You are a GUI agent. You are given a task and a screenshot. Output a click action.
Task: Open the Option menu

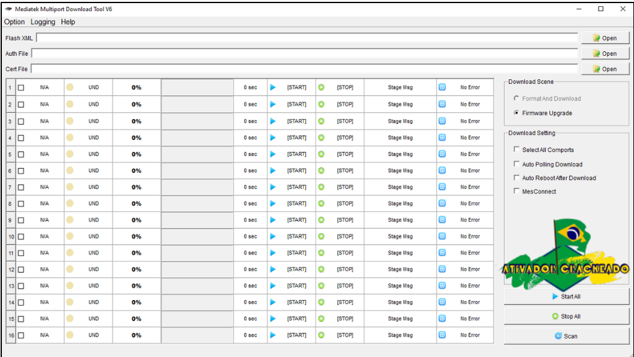(15, 22)
